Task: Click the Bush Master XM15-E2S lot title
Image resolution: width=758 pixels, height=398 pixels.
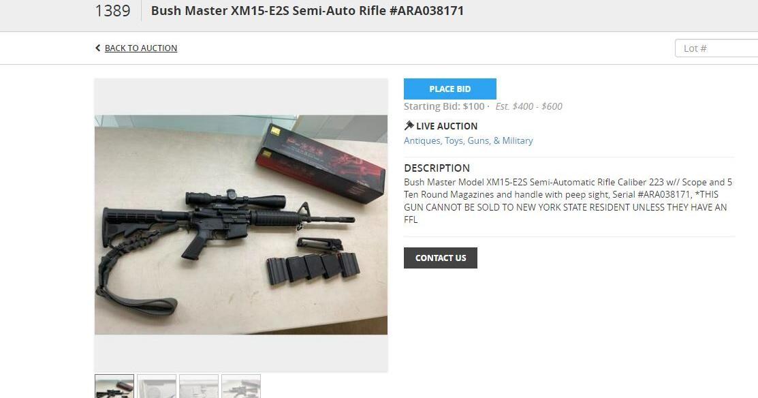Action: click(307, 11)
